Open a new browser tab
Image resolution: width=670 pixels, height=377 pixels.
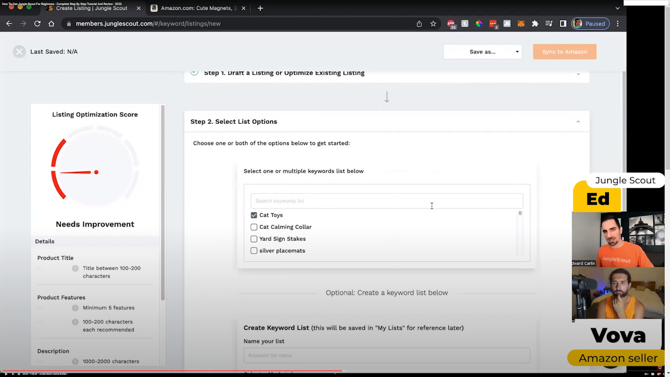pos(260,8)
